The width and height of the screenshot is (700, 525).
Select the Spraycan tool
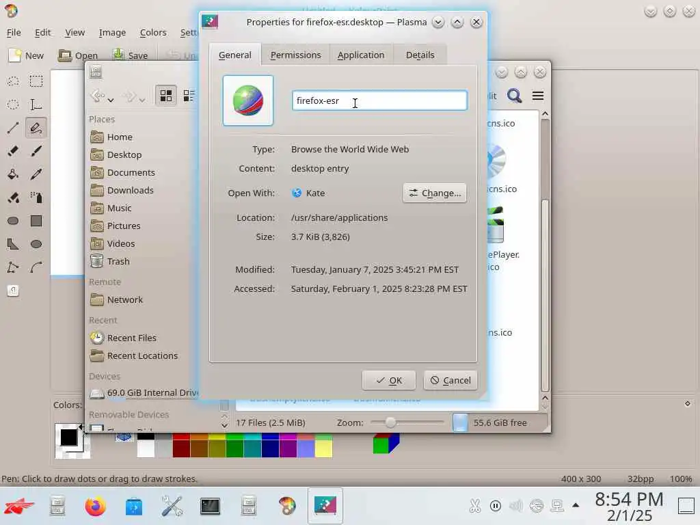point(36,198)
